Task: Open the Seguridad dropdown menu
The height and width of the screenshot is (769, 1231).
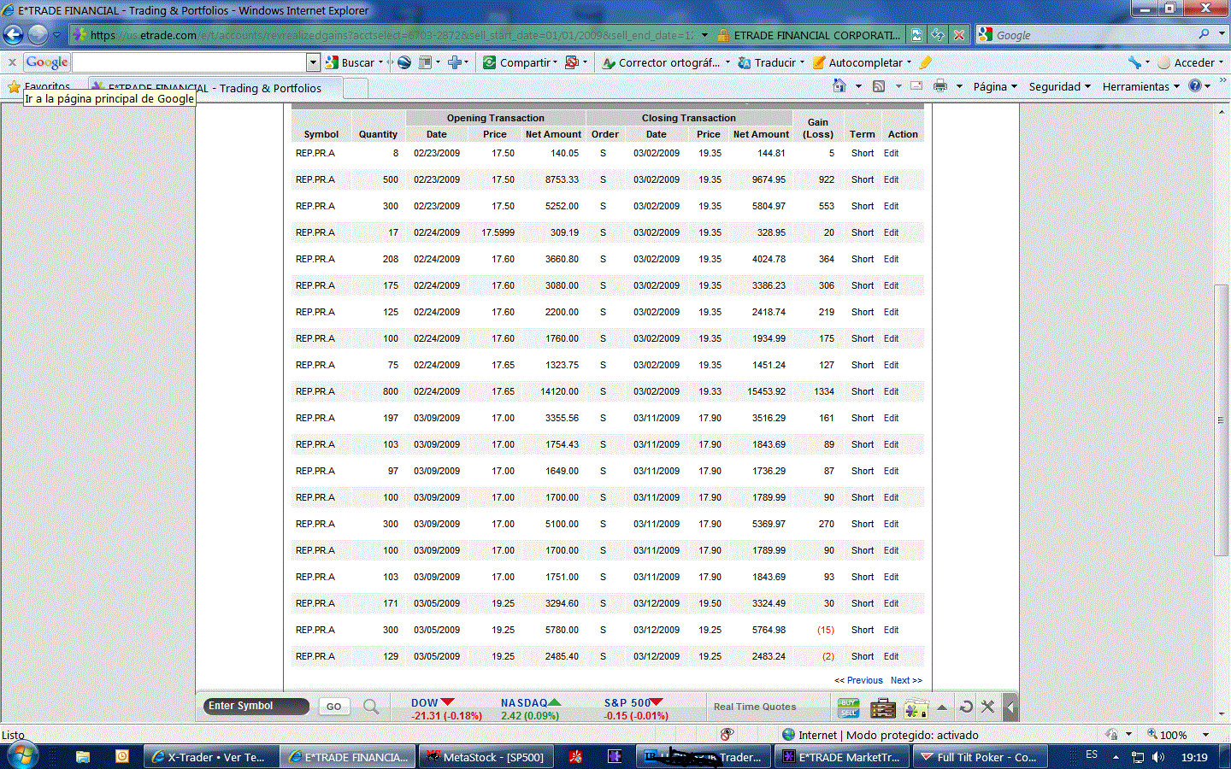Action: click(1059, 86)
